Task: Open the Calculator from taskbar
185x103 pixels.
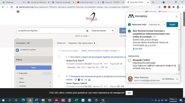Action: 70,100
